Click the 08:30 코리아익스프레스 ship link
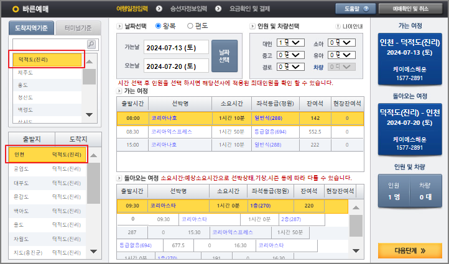The height and width of the screenshot is (264, 449). click(x=172, y=132)
